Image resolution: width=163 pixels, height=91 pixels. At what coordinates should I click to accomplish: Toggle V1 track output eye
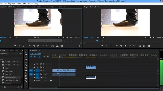point(43,70)
